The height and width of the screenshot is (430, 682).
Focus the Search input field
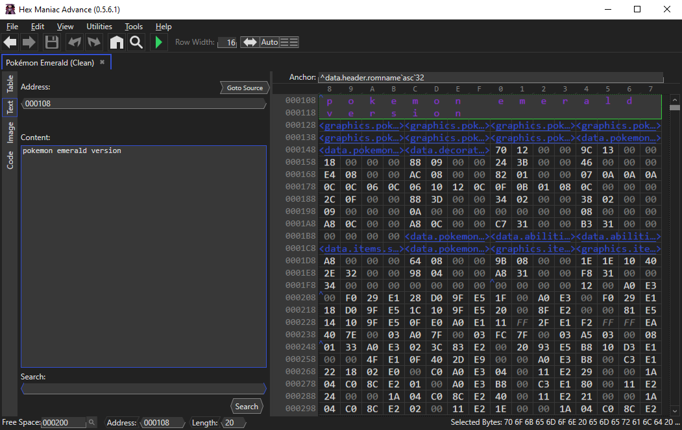point(143,388)
